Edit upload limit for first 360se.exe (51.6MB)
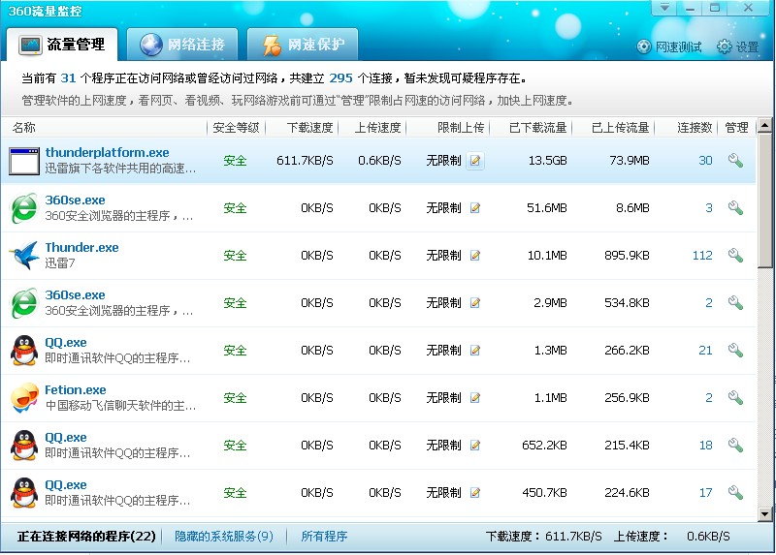 point(475,207)
